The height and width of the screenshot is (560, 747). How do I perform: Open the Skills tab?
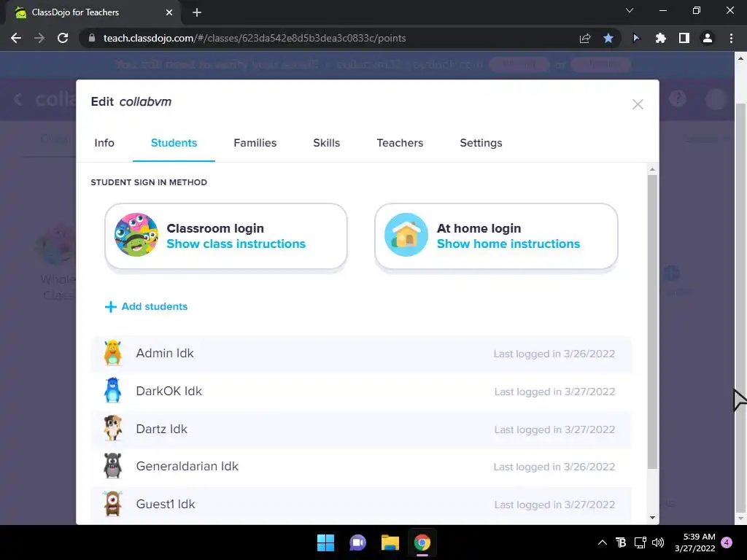coord(326,143)
